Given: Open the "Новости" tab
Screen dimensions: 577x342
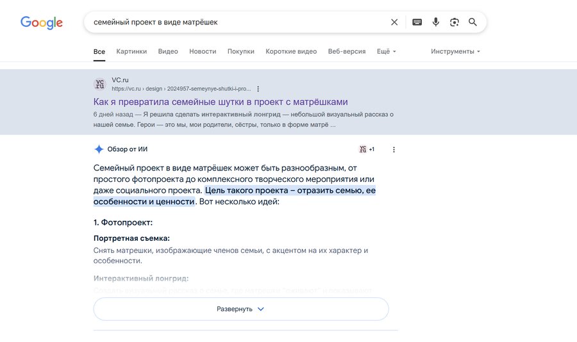Looking at the screenshot, I should coord(203,51).
